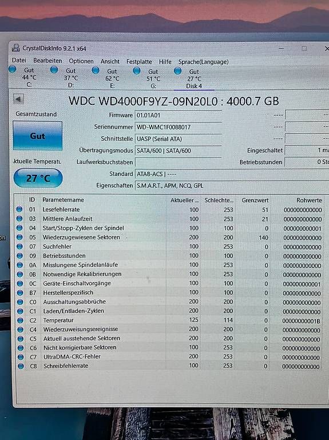Click status dot of Temperatur row C2
Image resolution: width=329 pixels, height=440 pixels.
click(x=20, y=320)
